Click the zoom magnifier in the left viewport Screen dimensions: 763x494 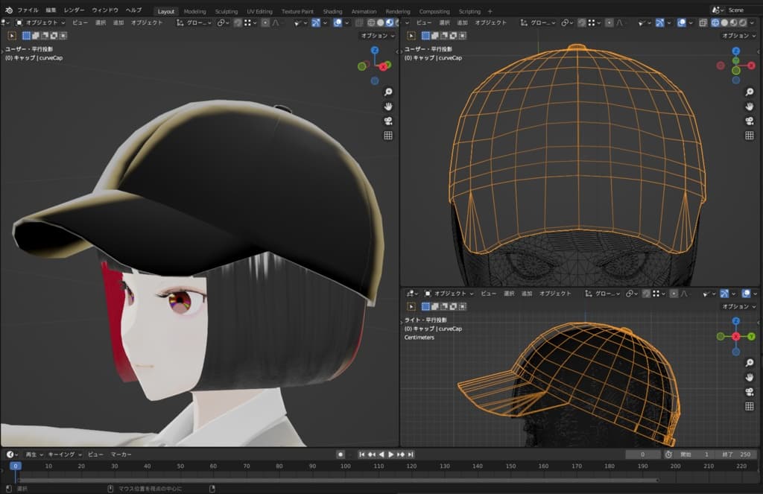click(x=387, y=92)
